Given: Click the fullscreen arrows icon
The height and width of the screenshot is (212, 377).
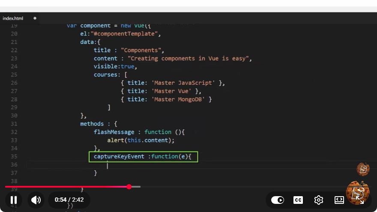Looking at the screenshot, I should pyautogui.click(x=360, y=200).
